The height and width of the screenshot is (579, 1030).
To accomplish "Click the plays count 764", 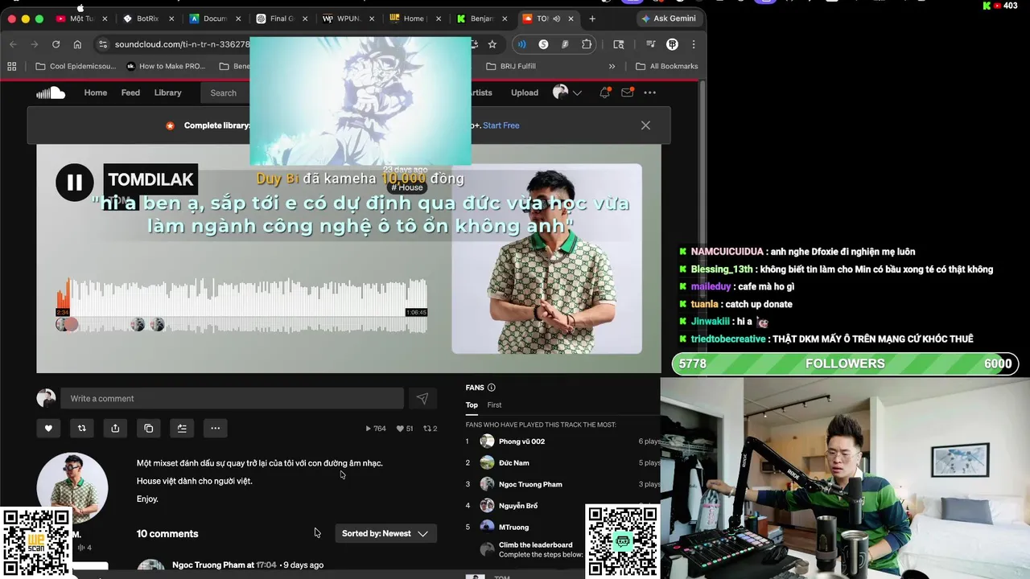I will [376, 429].
